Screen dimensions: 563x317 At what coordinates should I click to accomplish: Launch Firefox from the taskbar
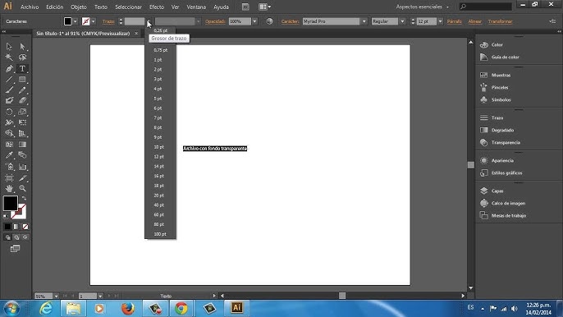tap(127, 308)
